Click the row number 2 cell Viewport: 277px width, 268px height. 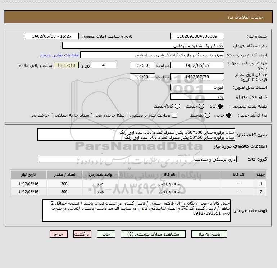261,192
